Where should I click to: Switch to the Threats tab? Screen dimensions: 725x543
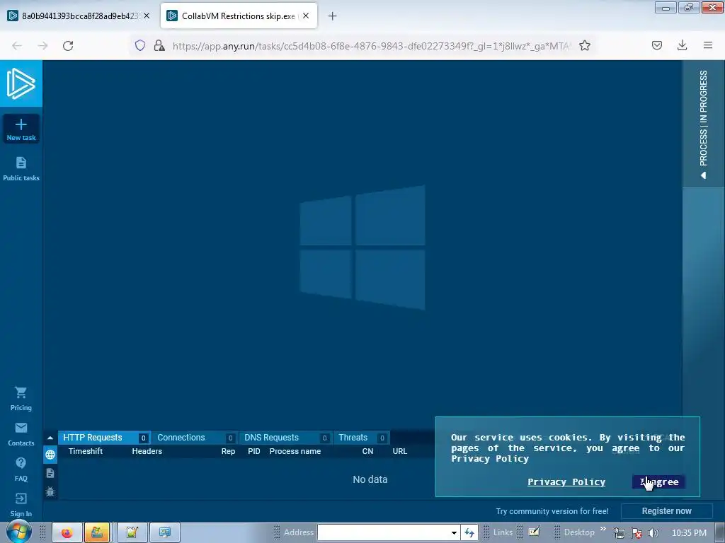tap(361, 438)
